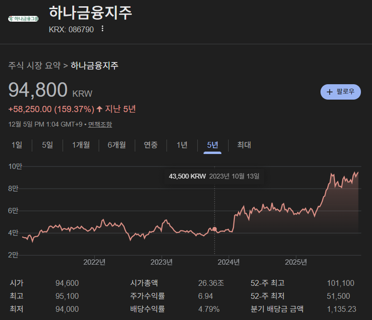Click the 10만 y-axis label
Screen dimensions: 372x320
click(x=15, y=166)
